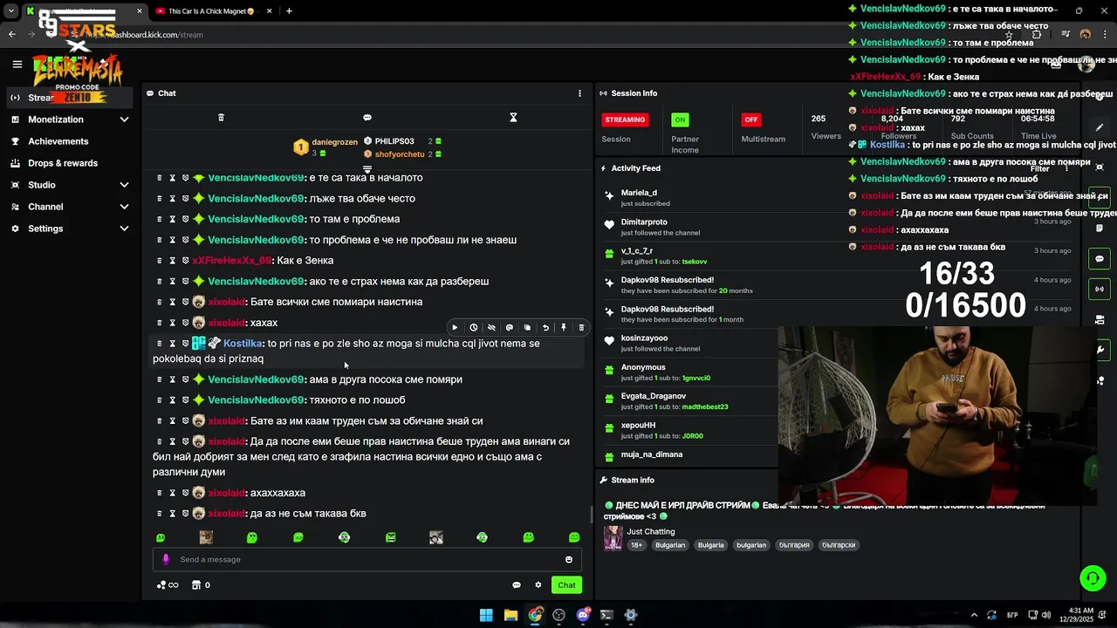Viewport: 1117px width, 628px height.
Task: Toggle Multistream OFF switch
Action: click(x=750, y=119)
